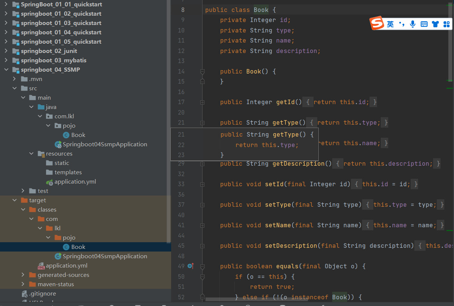454x306 pixels.
Task: Click the resources folder icon
Action: (x=41, y=154)
